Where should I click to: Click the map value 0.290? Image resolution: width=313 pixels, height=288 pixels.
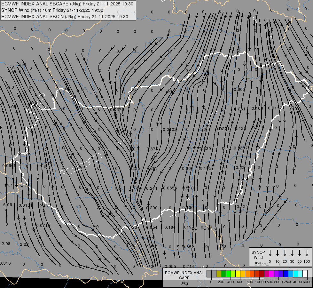[x=152, y=208]
